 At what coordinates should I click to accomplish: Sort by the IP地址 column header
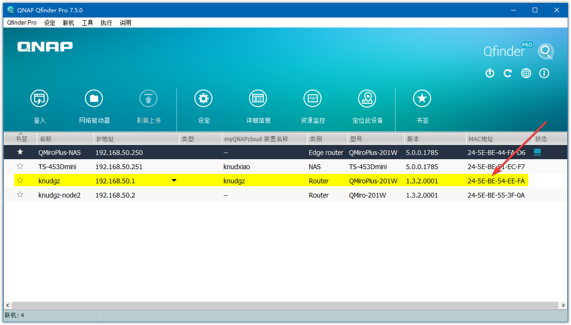click(137, 139)
